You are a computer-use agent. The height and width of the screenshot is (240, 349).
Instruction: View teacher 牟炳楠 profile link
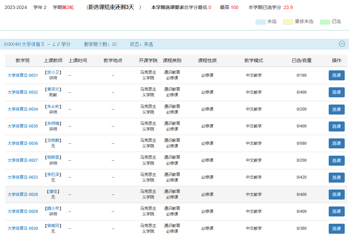tap(53, 123)
